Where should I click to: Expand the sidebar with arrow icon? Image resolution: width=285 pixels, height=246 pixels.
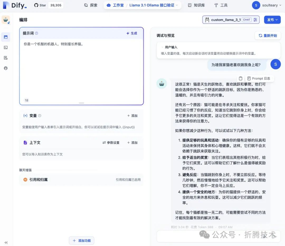point(6,243)
